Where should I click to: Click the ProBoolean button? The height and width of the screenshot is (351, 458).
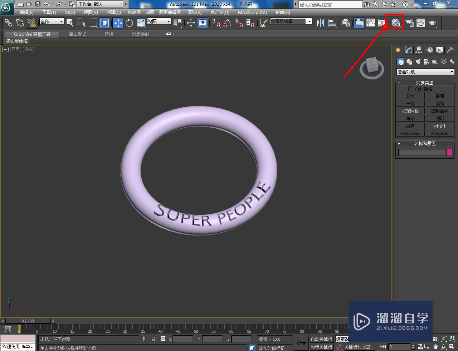(x=410, y=133)
